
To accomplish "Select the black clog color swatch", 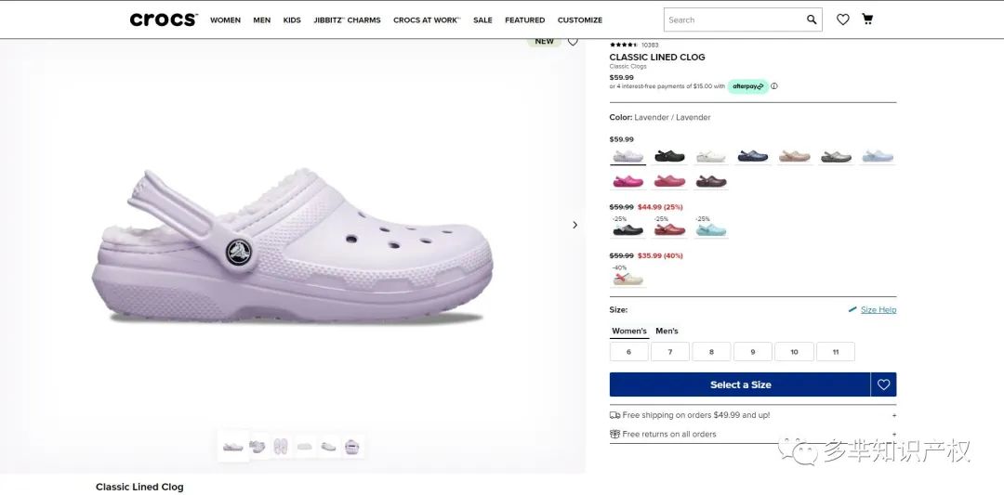I will 669,156.
